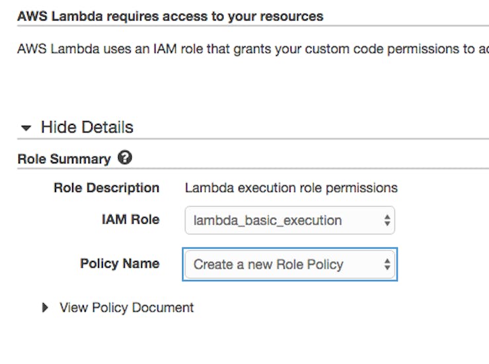Click the Policy Name field label
Image resolution: width=489 pixels, height=364 pixels.
(x=120, y=263)
